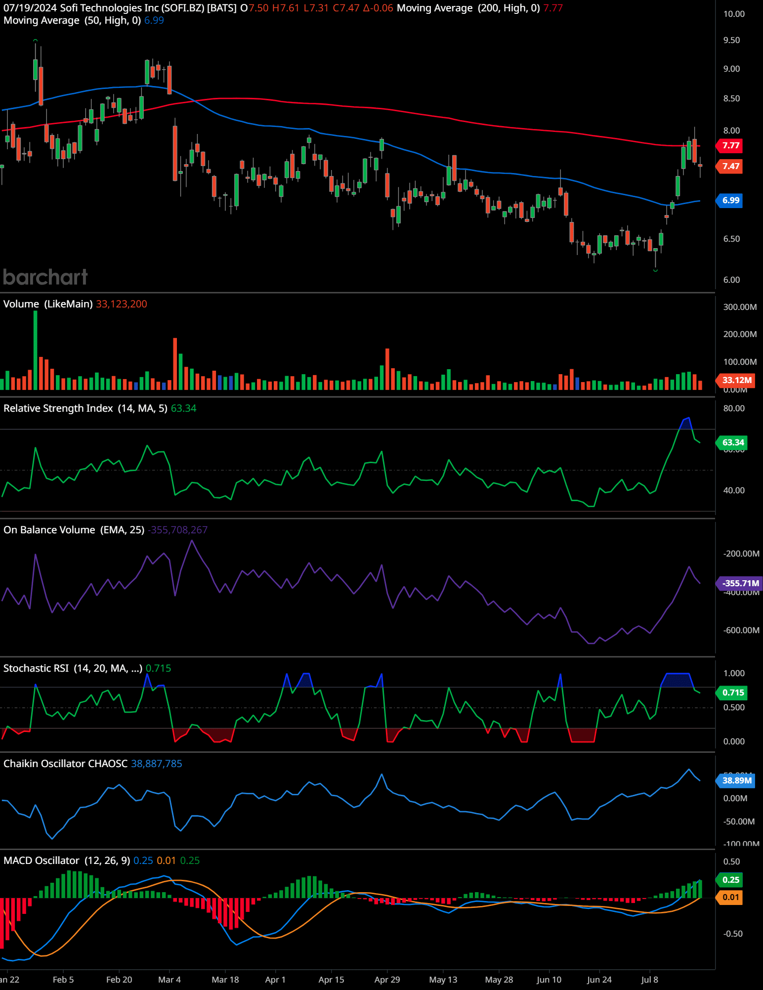Click the blue 38.89M Chaikin tag
Image resolution: width=763 pixels, height=990 pixels.
point(735,780)
